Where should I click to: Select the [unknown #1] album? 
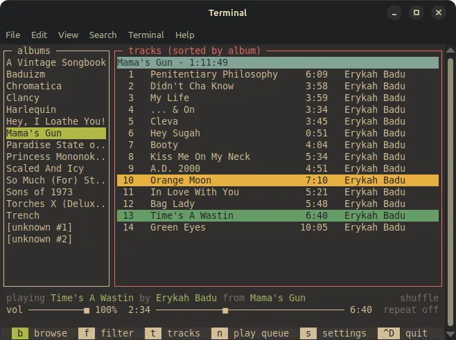56,227
